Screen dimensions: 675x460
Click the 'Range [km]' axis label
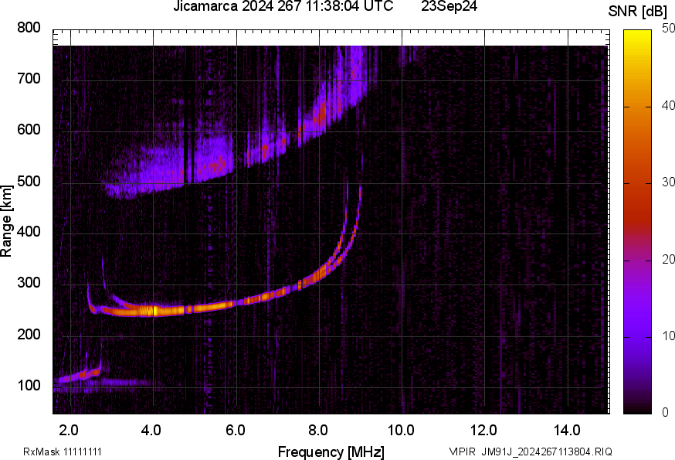coord(6,221)
